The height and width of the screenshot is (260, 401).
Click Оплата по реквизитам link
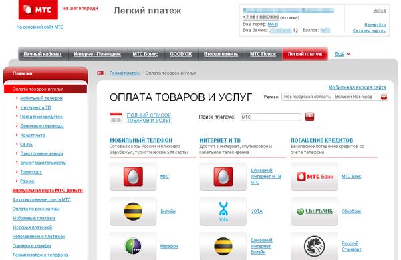(36, 209)
